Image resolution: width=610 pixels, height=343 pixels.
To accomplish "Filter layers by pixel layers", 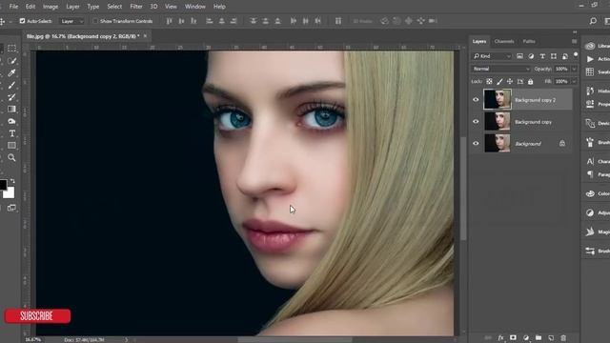I will pos(519,56).
